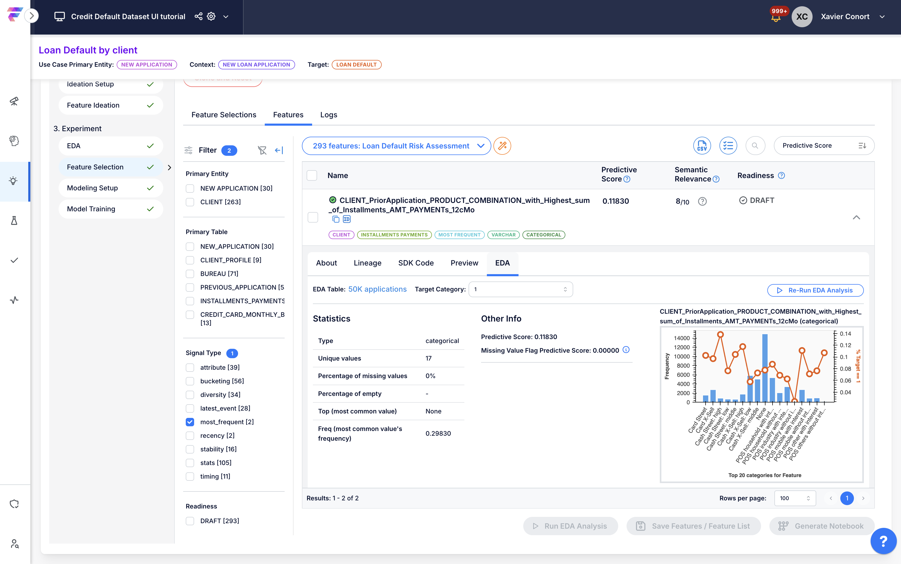Open the Logs tab
Viewport: 901px width, 564px height.
pyautogui.click(x=328, y=115)
